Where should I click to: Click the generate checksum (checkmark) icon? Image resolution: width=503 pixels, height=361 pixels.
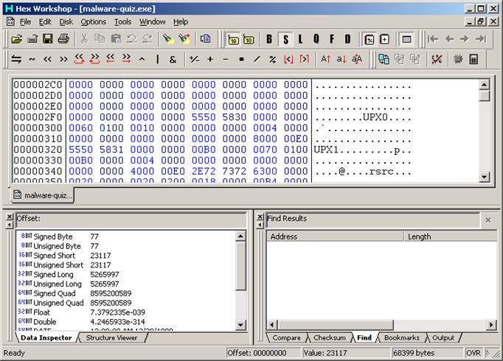437,59
